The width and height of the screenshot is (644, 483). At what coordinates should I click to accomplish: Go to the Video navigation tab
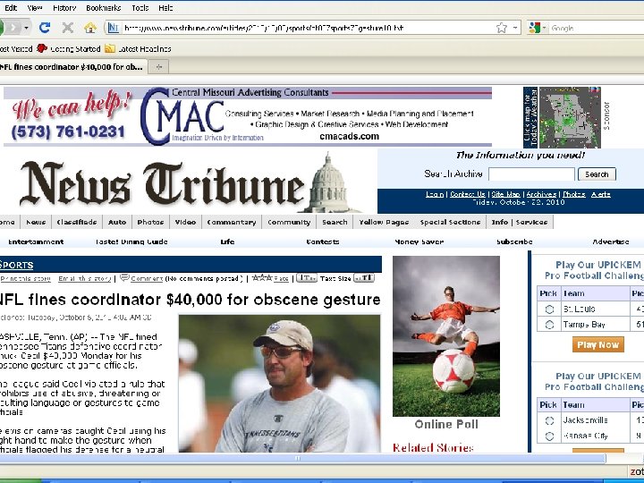pyautogui.click(x=185, y=222)
